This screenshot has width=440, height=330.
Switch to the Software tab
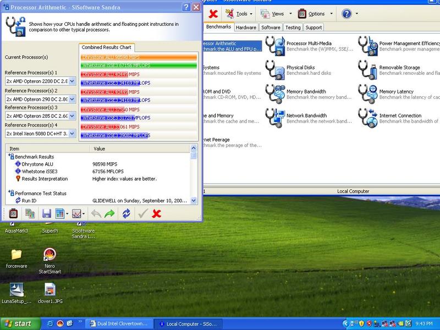click(x=271, y=28)
